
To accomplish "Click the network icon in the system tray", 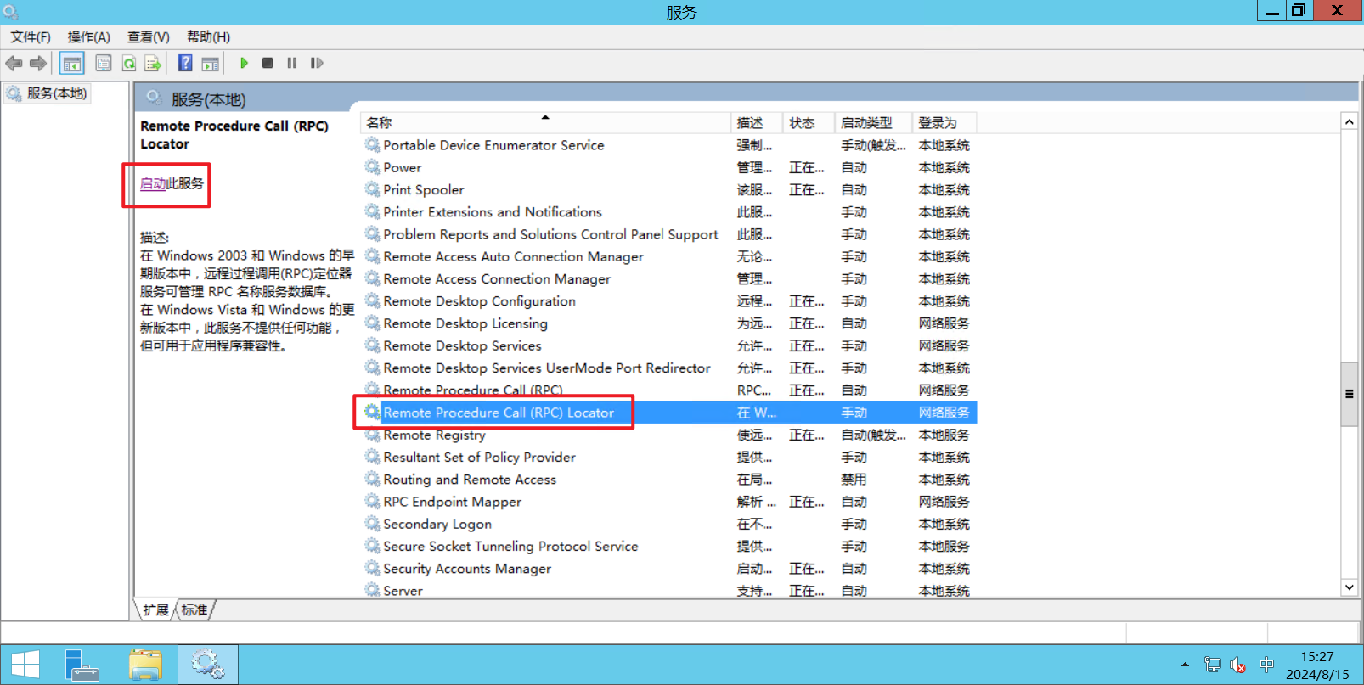I will point(1213,665).
